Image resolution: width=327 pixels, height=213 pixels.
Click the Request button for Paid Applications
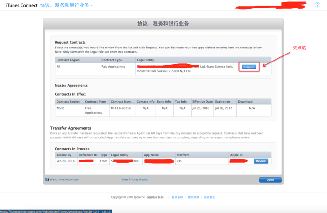point(249,67)
